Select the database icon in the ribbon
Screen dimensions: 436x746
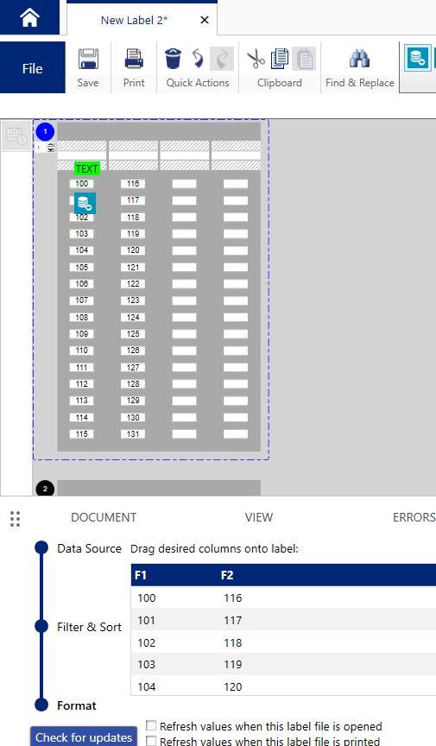click(x=417, y=58)
